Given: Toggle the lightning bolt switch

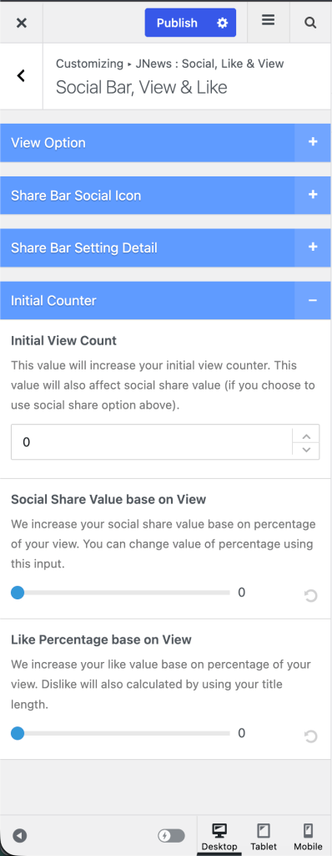Looking at the screenshot, I should [x=171, y=836].
